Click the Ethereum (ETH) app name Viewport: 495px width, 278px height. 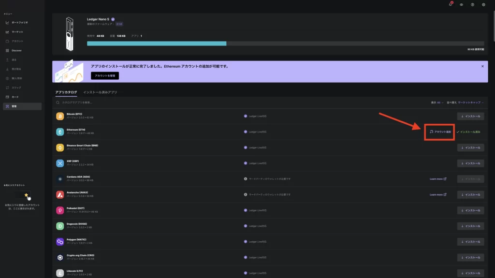point(76,130)
